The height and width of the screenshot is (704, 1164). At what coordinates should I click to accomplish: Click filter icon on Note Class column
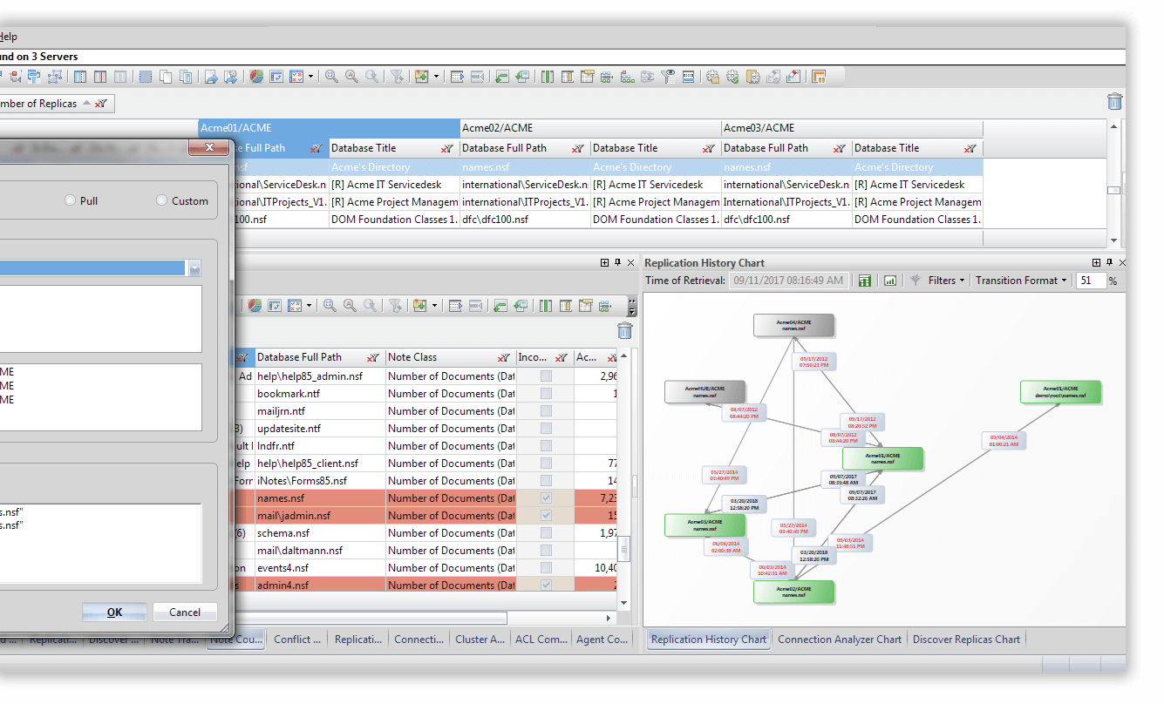[504, 357]
